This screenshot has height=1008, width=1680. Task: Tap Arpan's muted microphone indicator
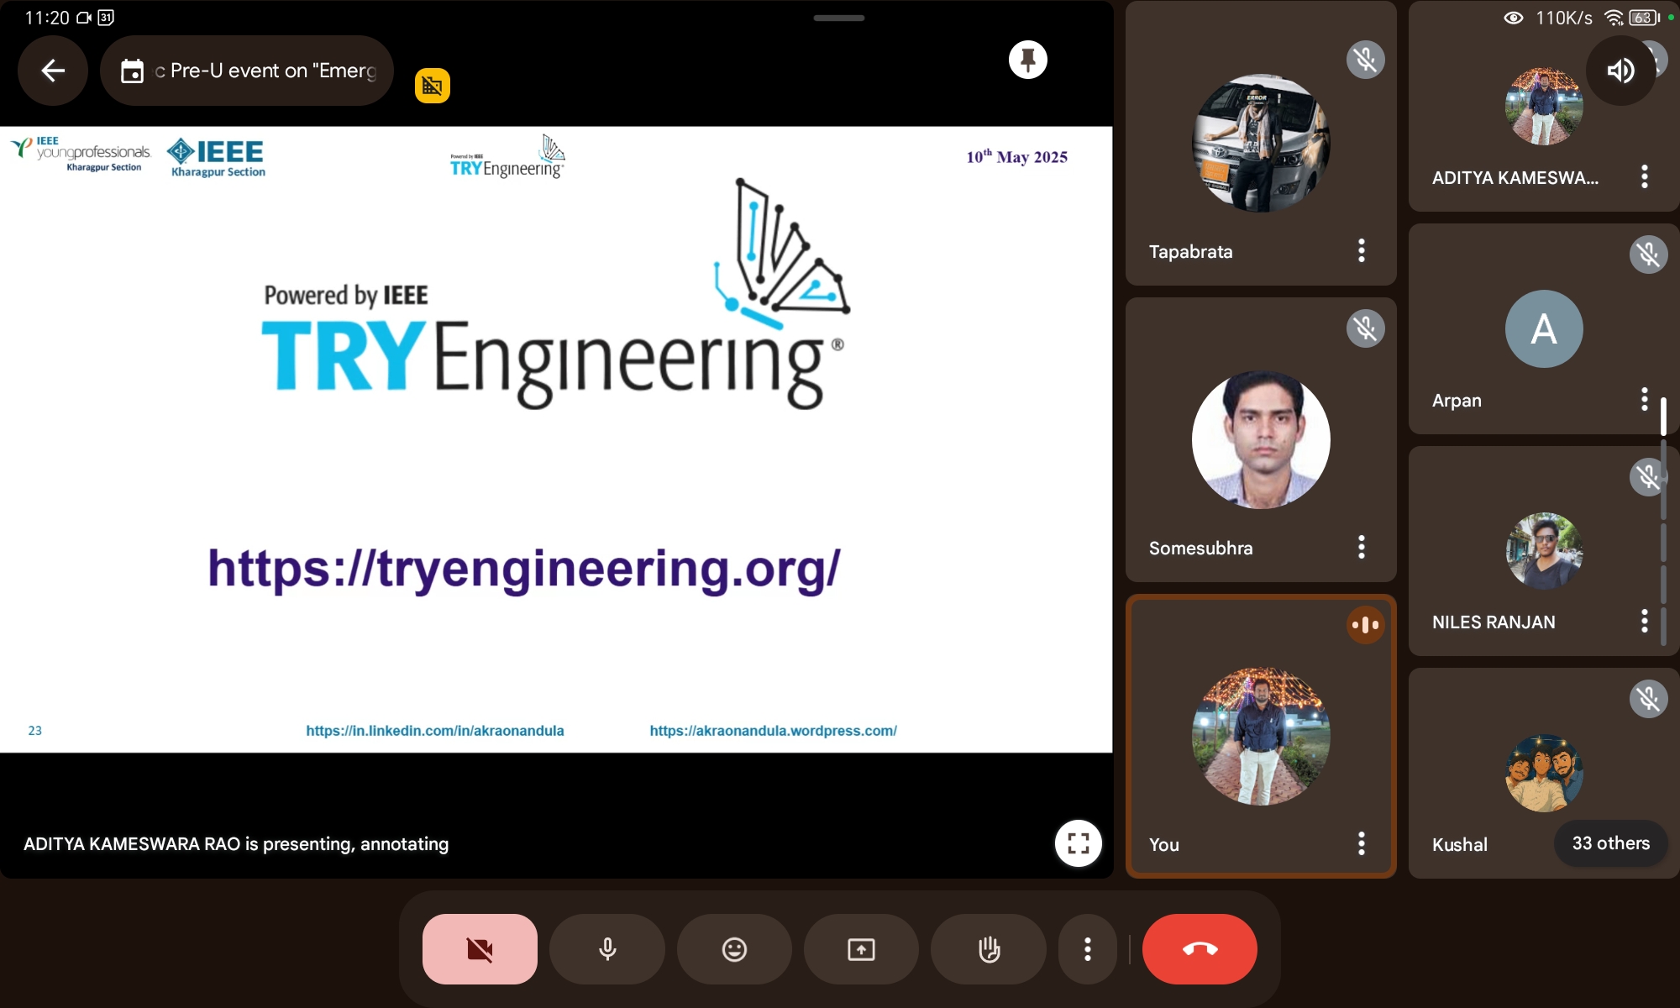[x=1649, y=255]
